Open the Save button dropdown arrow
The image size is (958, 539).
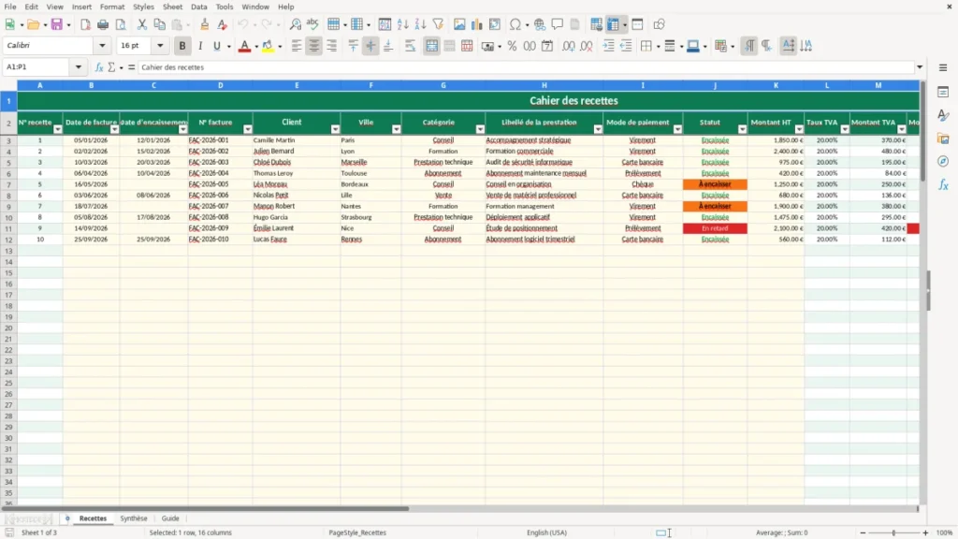(68, 25)
